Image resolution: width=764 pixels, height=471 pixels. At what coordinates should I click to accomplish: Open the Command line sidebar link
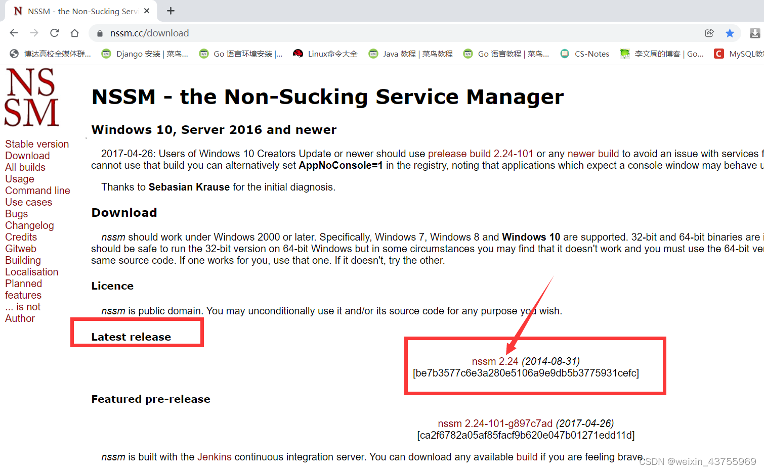(37, 191)
